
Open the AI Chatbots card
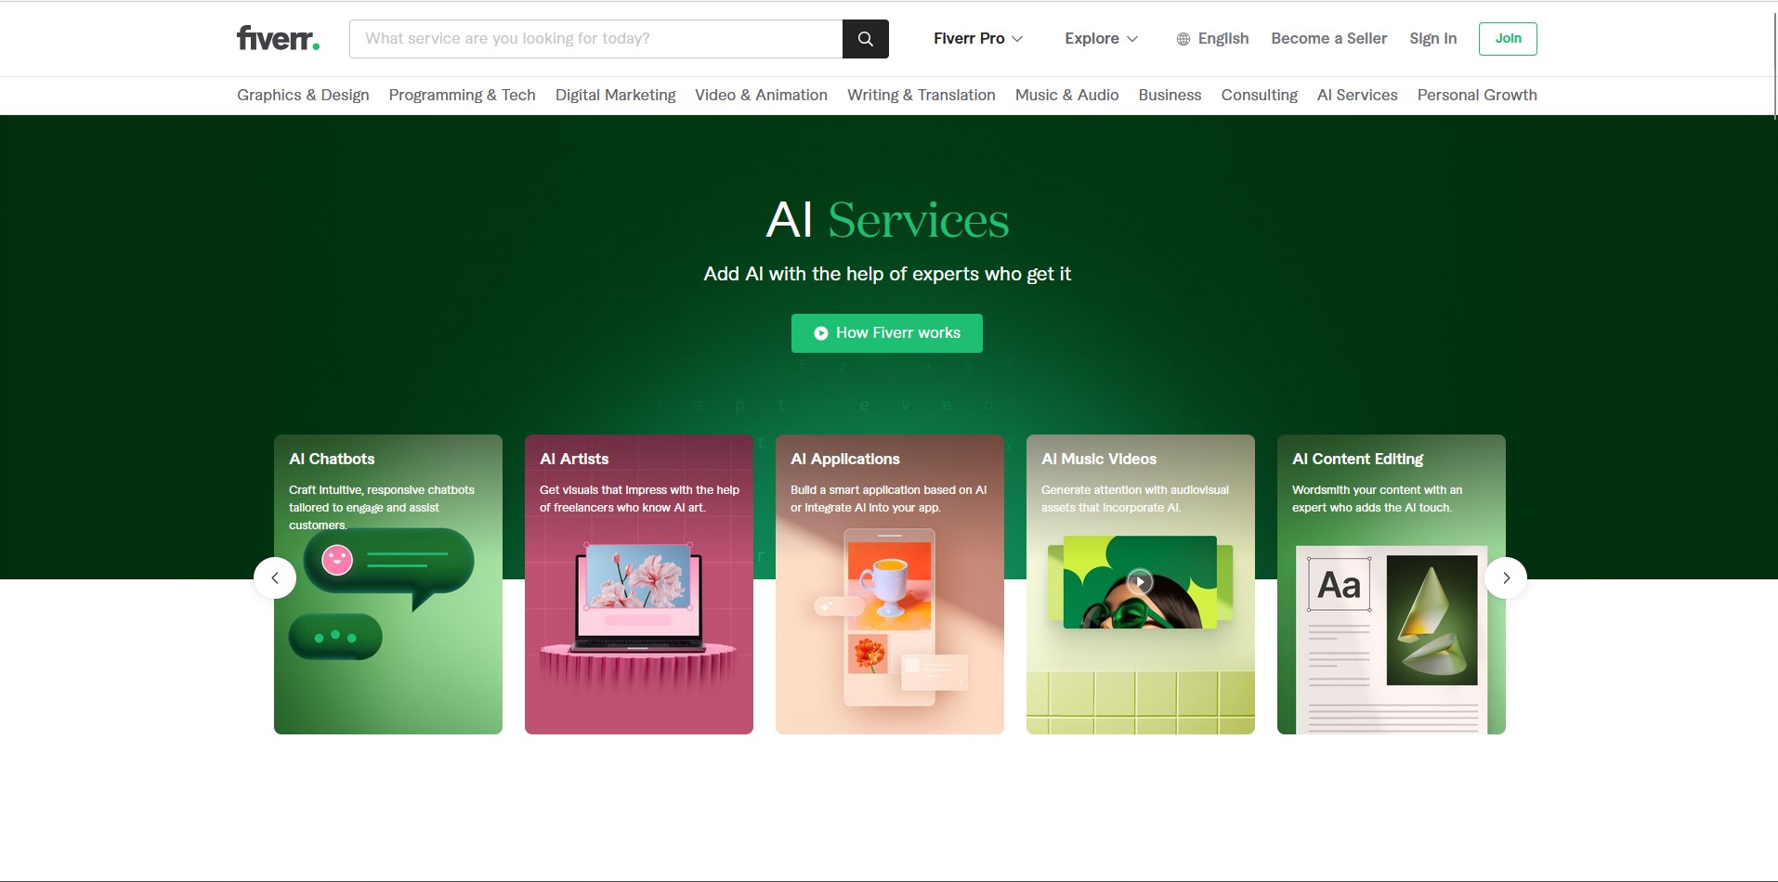pos(388,584)
